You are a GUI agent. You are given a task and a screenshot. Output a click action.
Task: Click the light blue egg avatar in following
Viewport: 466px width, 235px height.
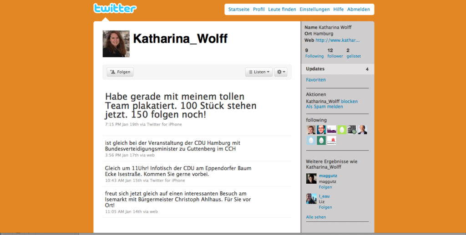tap(311, 140)
